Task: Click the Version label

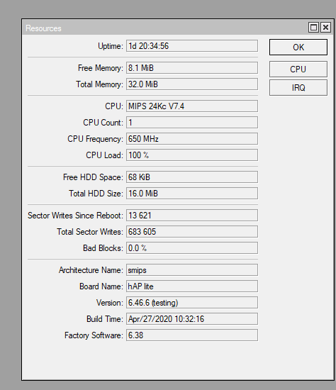Action: [x=110, y=303]
